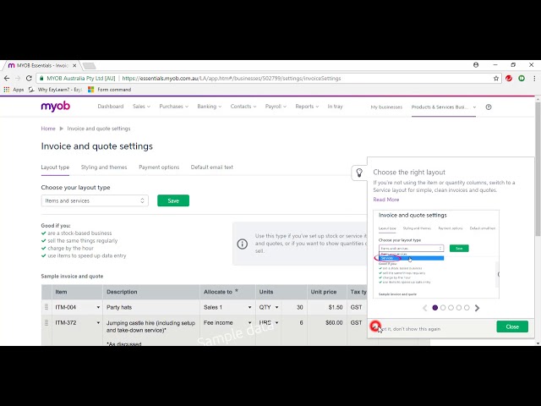
Task: Click the info circle icon
Action: [243, 244]
